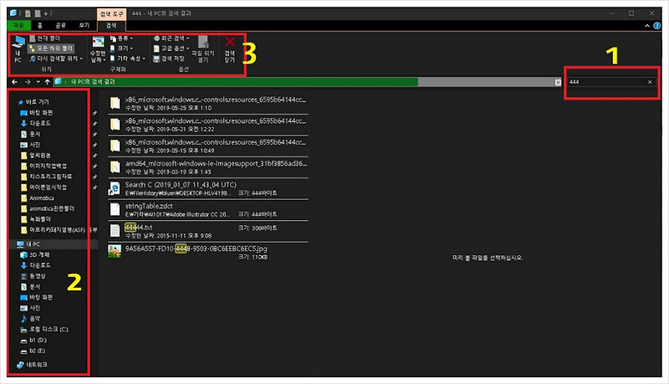Click folder icon of result dated 2019-05-21
669x384 pixels.
pos(115,125)
